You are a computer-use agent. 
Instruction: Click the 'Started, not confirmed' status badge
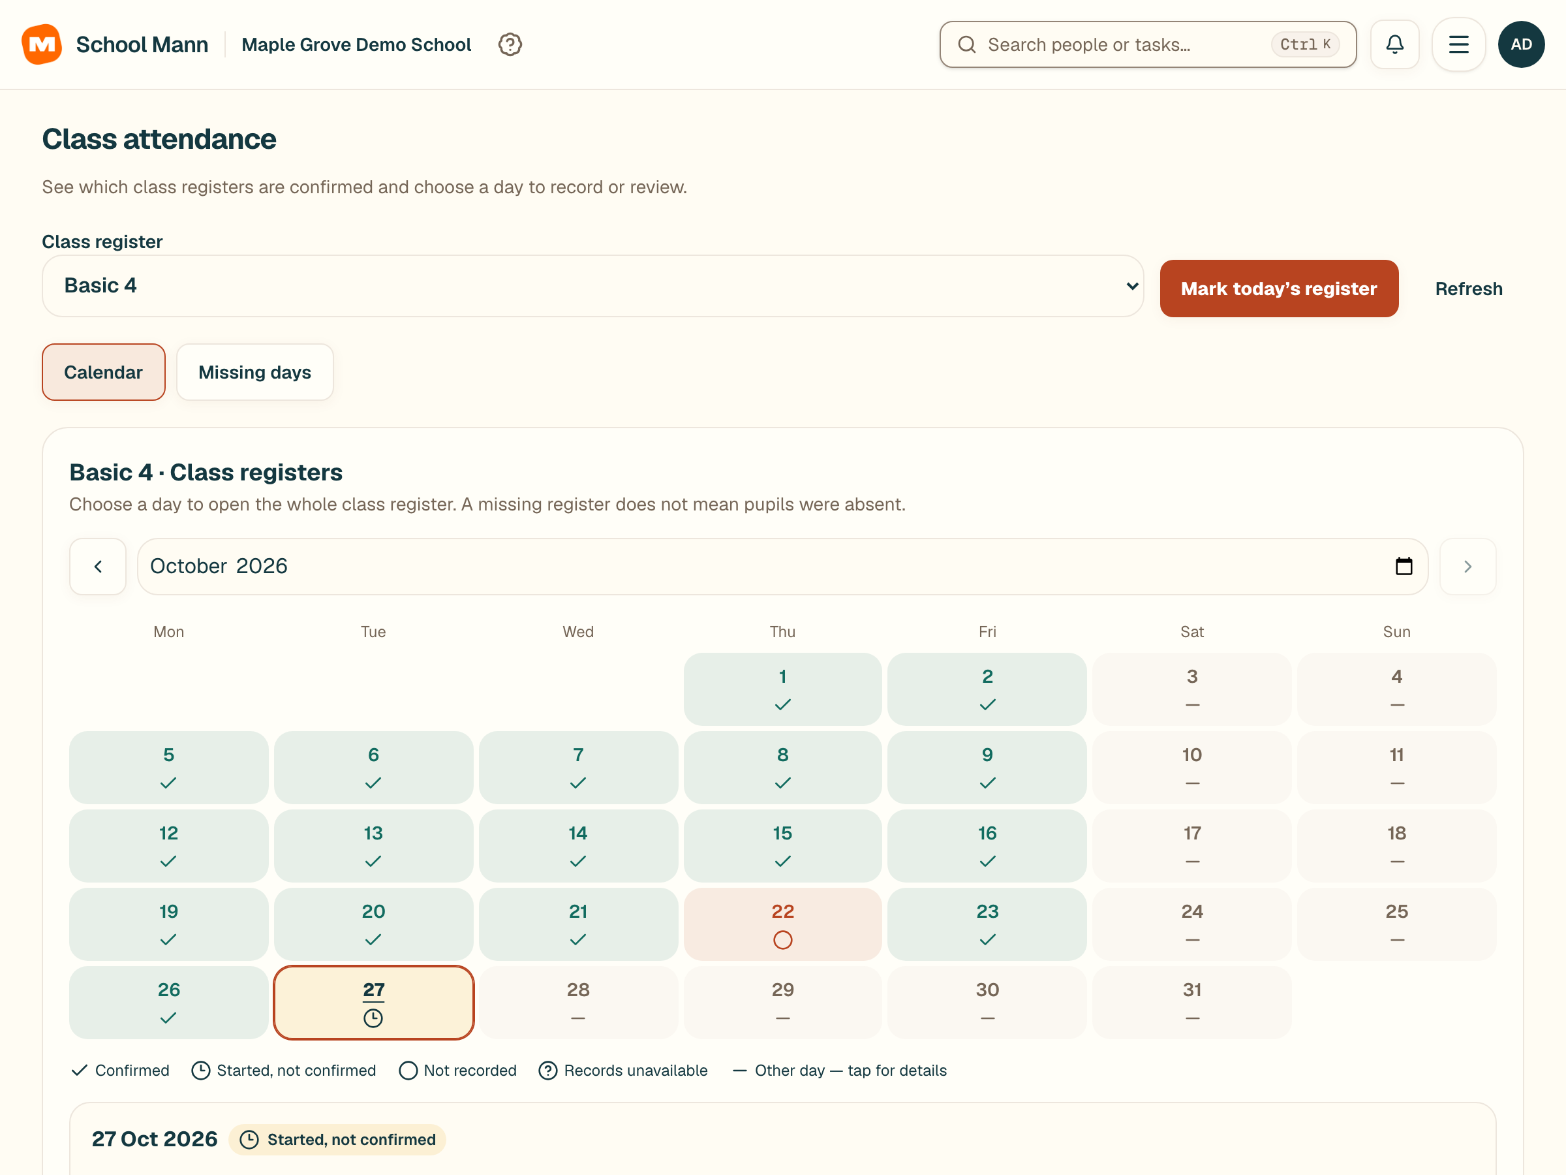coord(337,1140)
